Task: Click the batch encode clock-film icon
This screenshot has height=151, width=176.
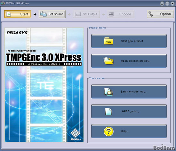Action: tap(108, 92)
